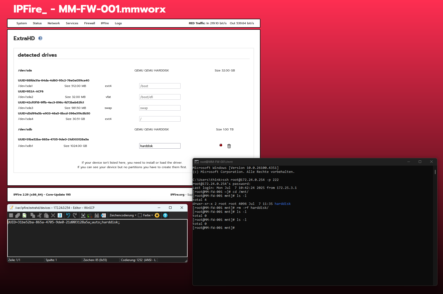443x294 pixels.
Task: Toggle the Farbe color checkbox
Action: click(x=140, y=215)
